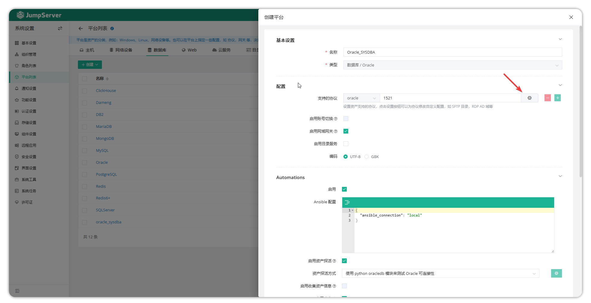This screenshot has width=591, height=303.
Task: Open the oracle protocol name dropdown
Action: click(x=361, y=98)
